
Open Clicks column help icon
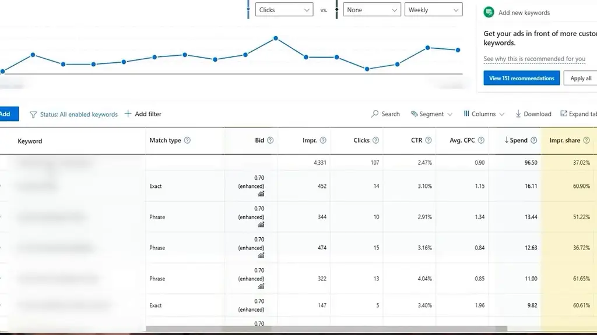click(376, 140)
